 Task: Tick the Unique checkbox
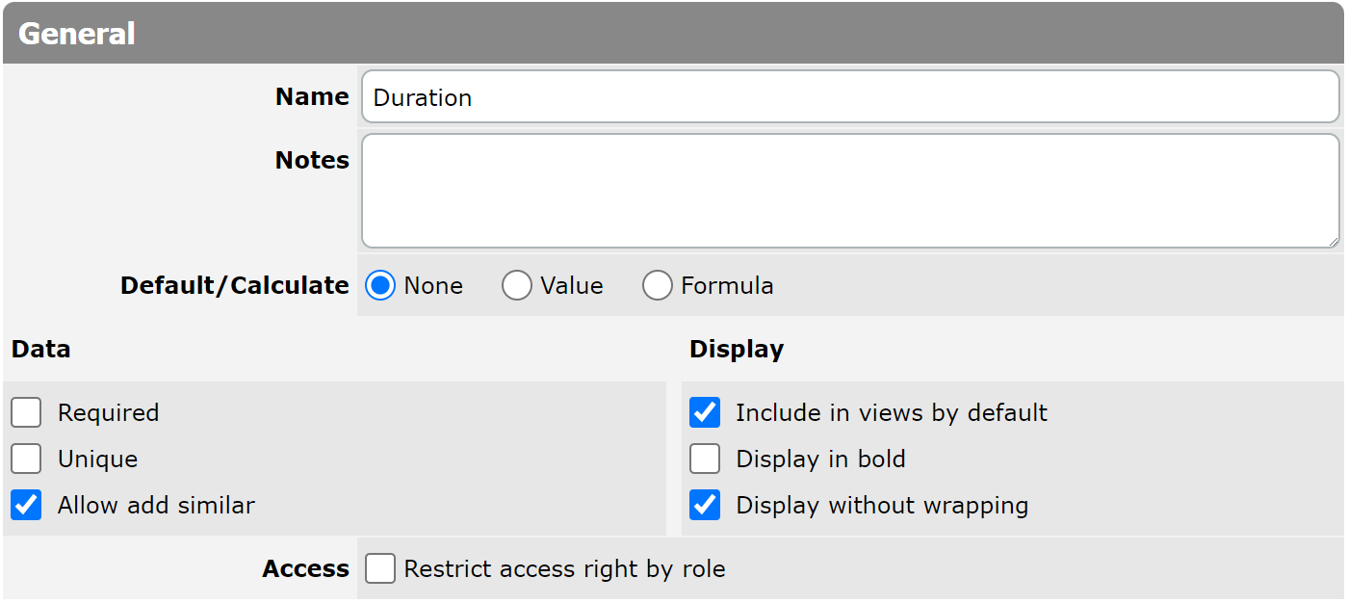(x=26, y=459)
